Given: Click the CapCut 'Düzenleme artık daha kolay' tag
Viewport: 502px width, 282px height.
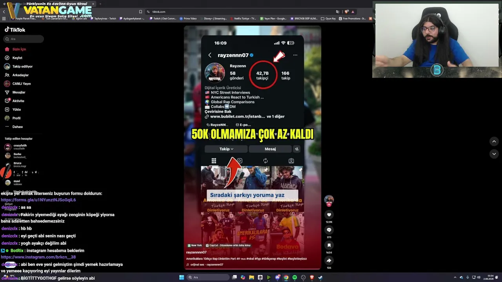Looking at the screenshot, I should coord(228,246).
